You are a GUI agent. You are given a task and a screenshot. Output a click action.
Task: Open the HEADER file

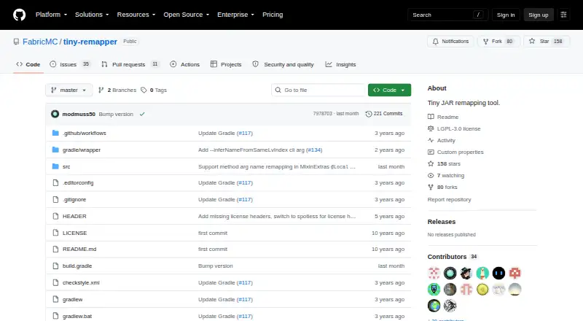click(74, 217)
